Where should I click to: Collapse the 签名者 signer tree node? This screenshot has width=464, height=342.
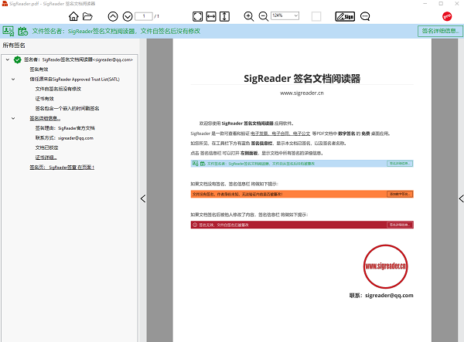click(x=7, y=59)
